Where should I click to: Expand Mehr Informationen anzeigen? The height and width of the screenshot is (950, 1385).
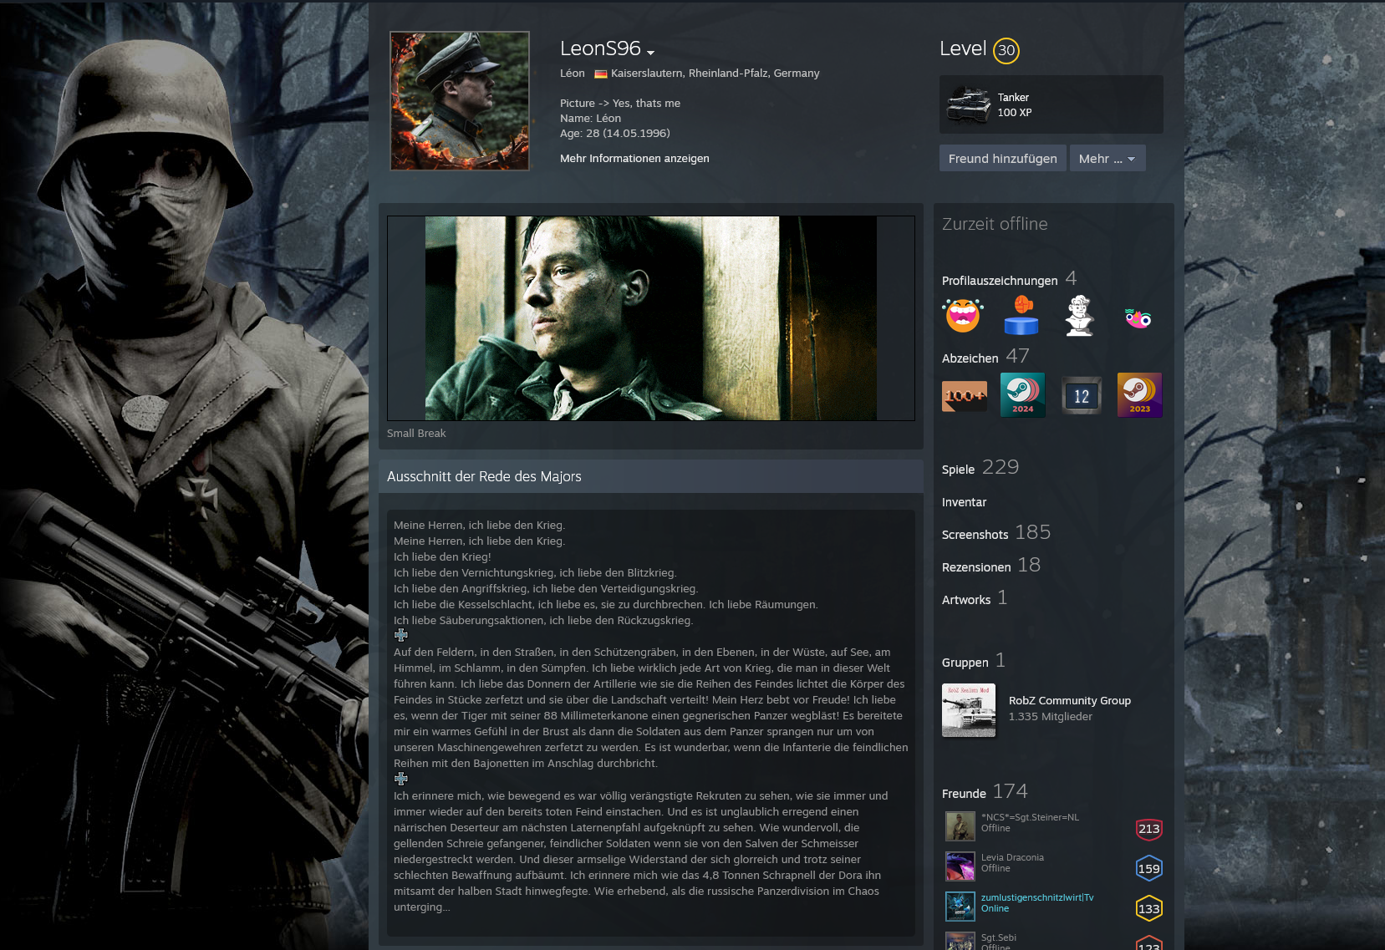(x=634, y=159)
